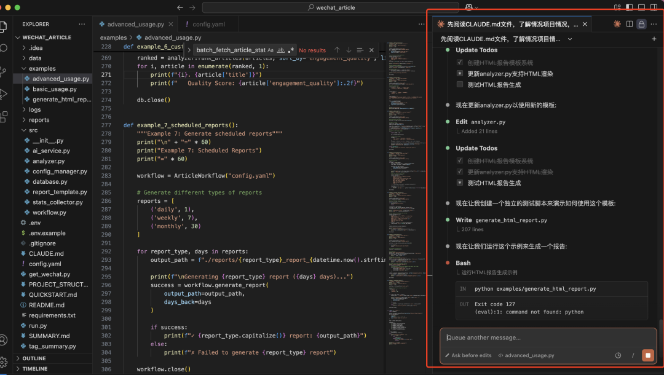Toggle Use Regular Expression in find widget
The width and height of the screenshot is (664, 375).
coord(291,50)
